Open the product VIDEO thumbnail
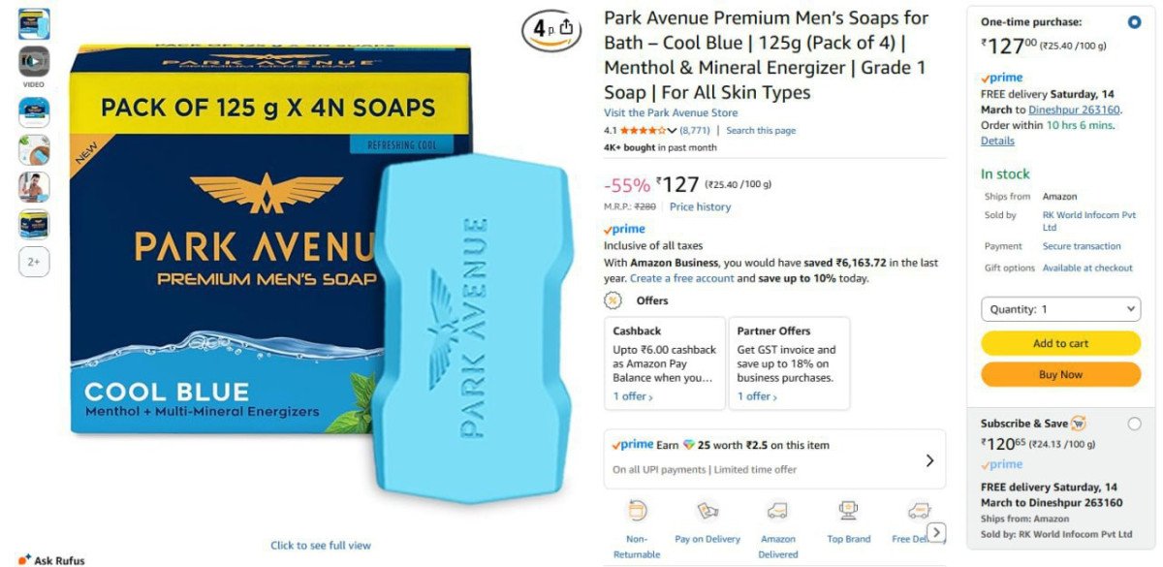The image size is (1163, 567). [34, 62]
